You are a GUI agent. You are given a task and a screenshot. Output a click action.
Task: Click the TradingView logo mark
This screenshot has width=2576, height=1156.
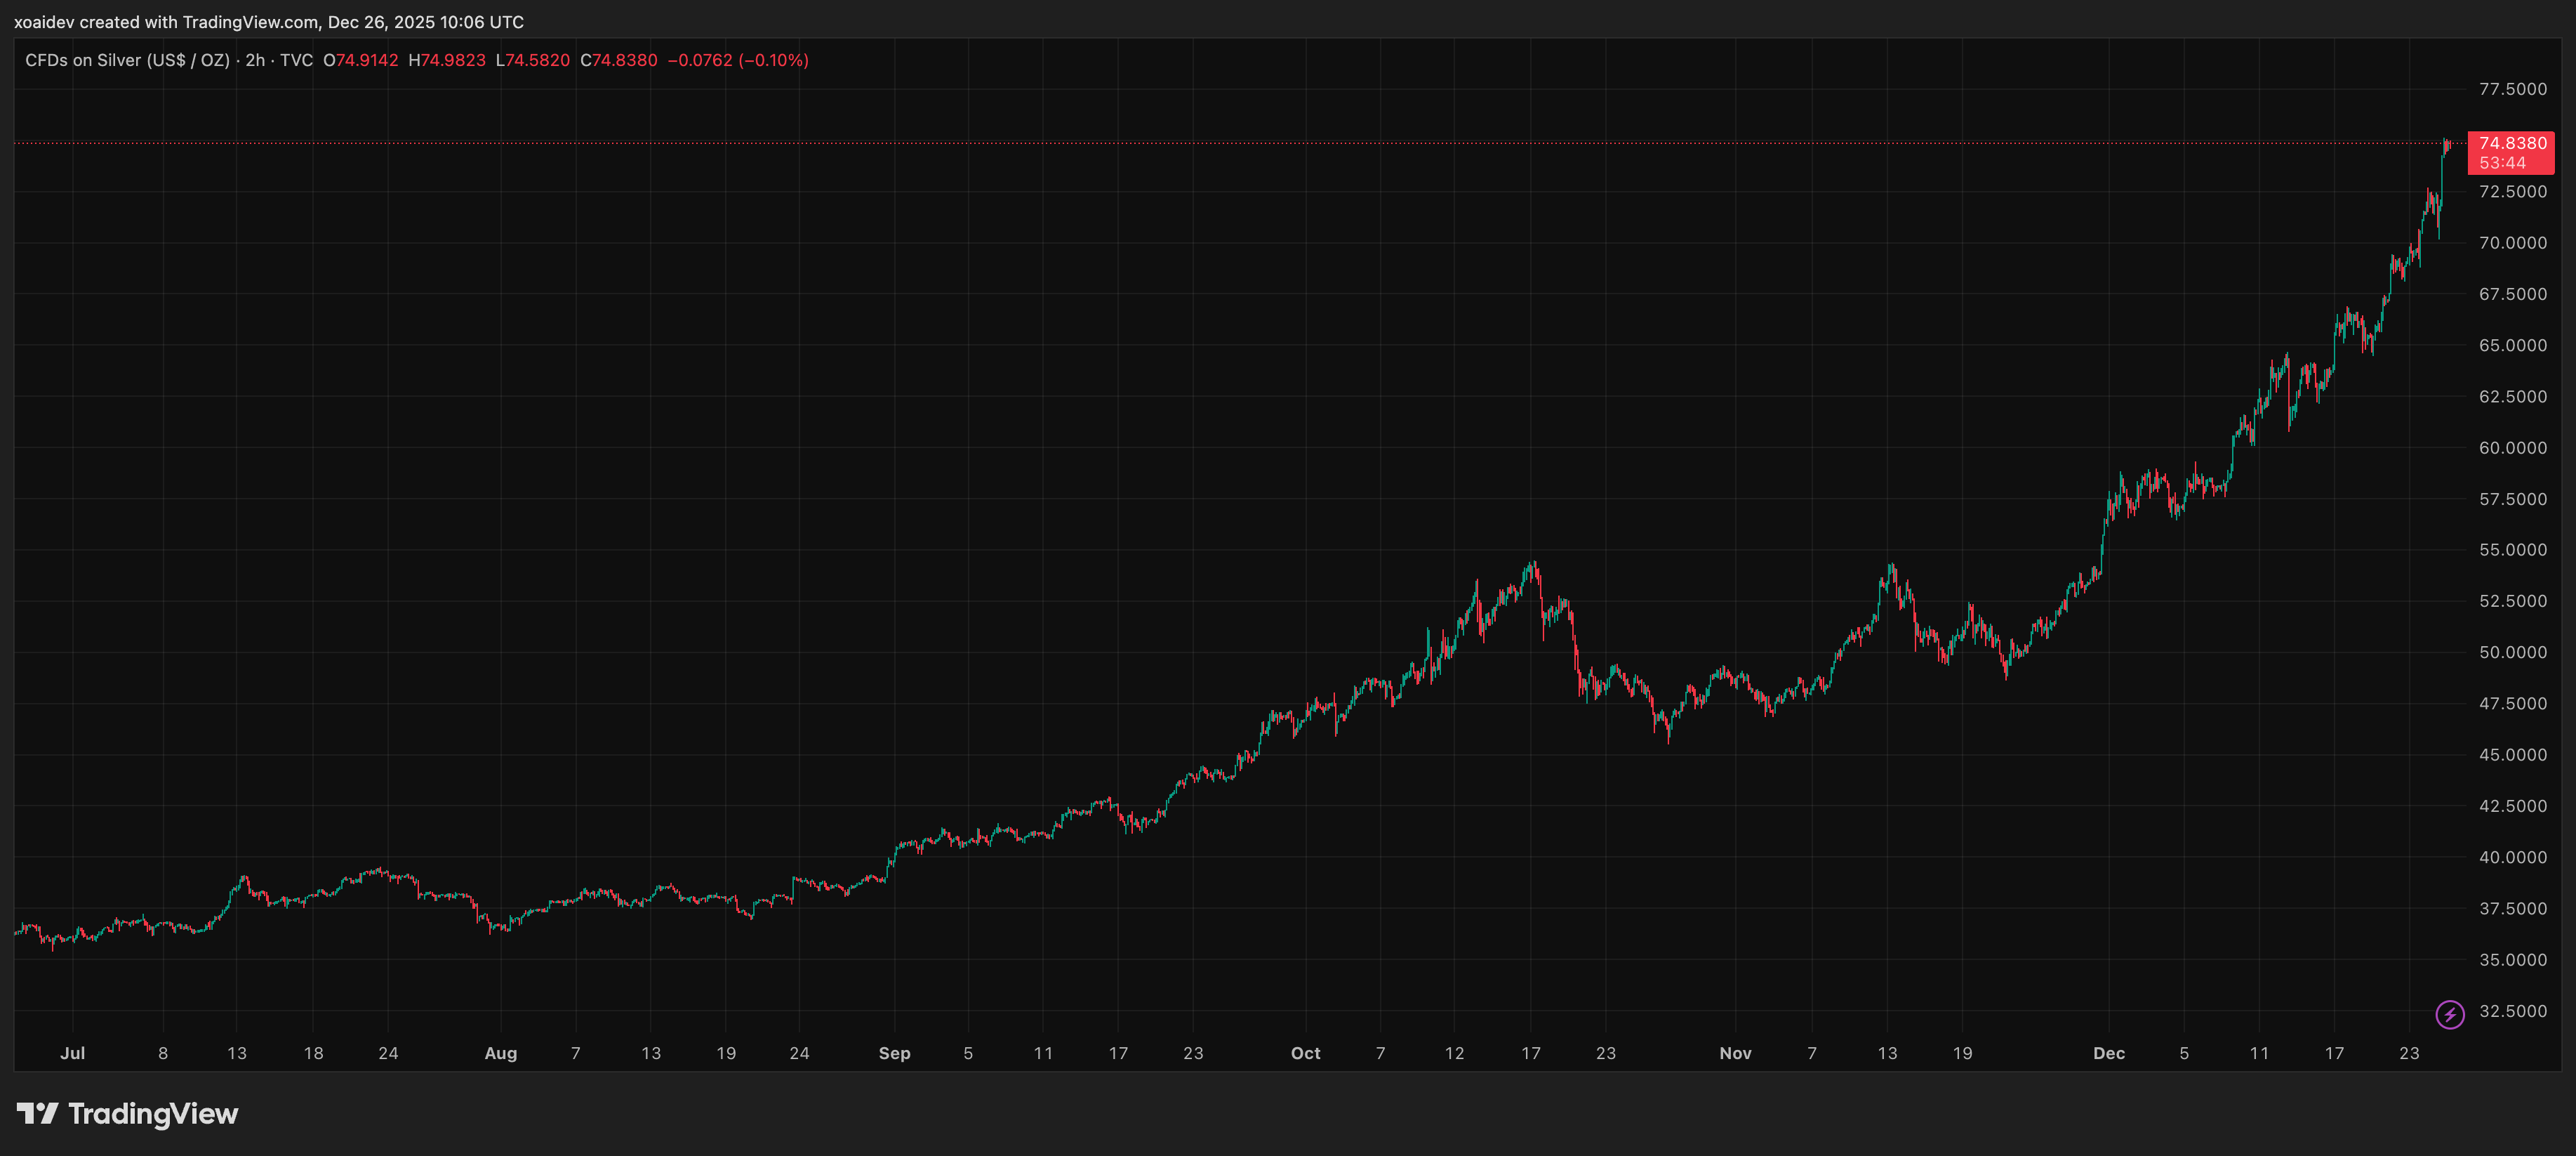click(37, 1113)
